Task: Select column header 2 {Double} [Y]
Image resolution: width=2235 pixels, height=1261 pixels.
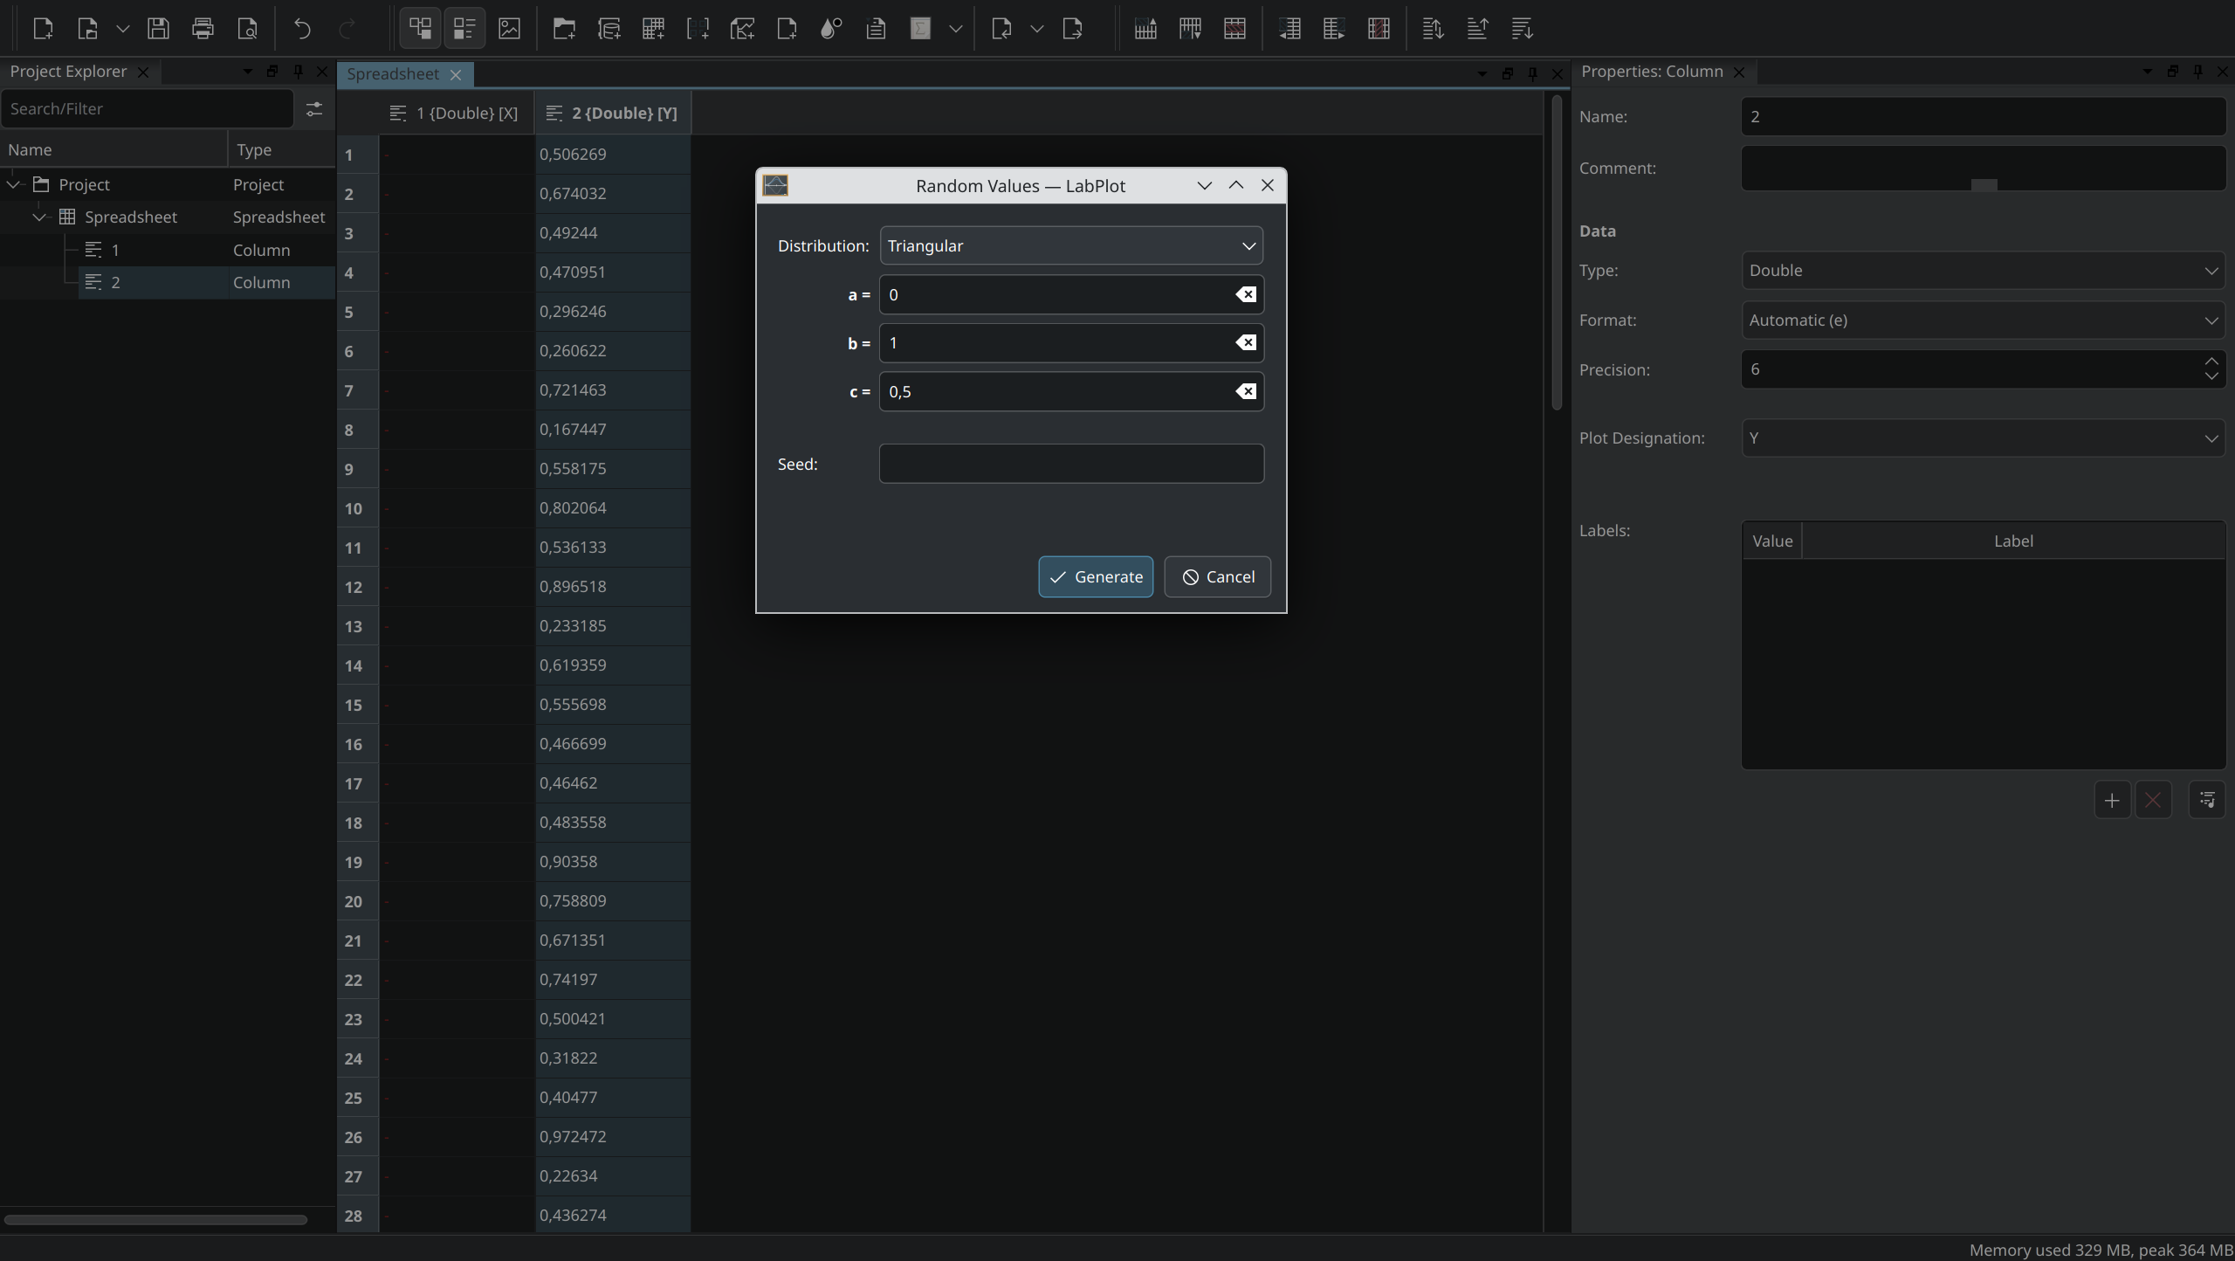Action: (x=611, y=113)
